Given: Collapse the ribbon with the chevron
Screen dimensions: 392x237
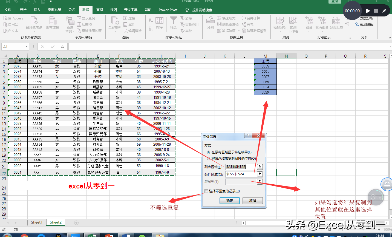Looking at the screenshot, I should coord(390,38).
